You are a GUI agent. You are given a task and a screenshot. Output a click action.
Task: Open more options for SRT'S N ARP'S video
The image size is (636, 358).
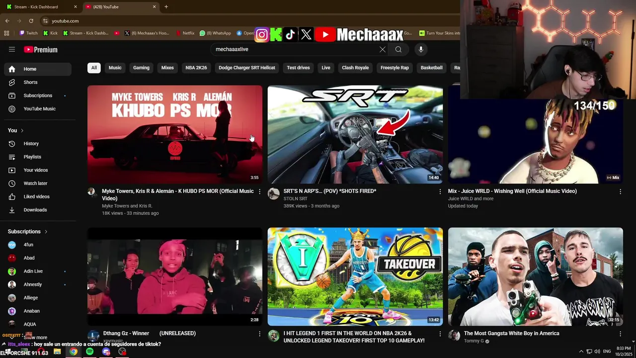pyautogui.click(x=440, y=191)
